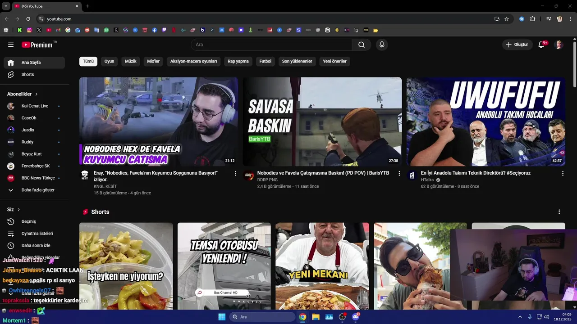Image resolution: width=577 pixels, height=324 pixels.
Task: Bookmark this page with star icon
Action: [x=507, y=19]
